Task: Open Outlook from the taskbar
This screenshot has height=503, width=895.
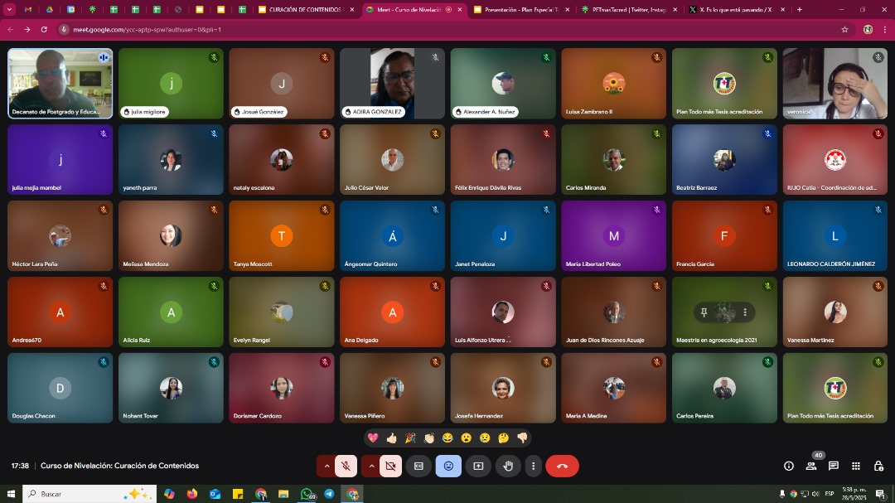Action: (215, 494)
